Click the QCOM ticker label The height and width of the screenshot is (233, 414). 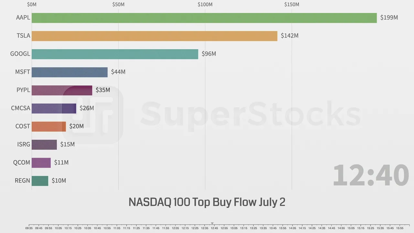click(22, 162)
